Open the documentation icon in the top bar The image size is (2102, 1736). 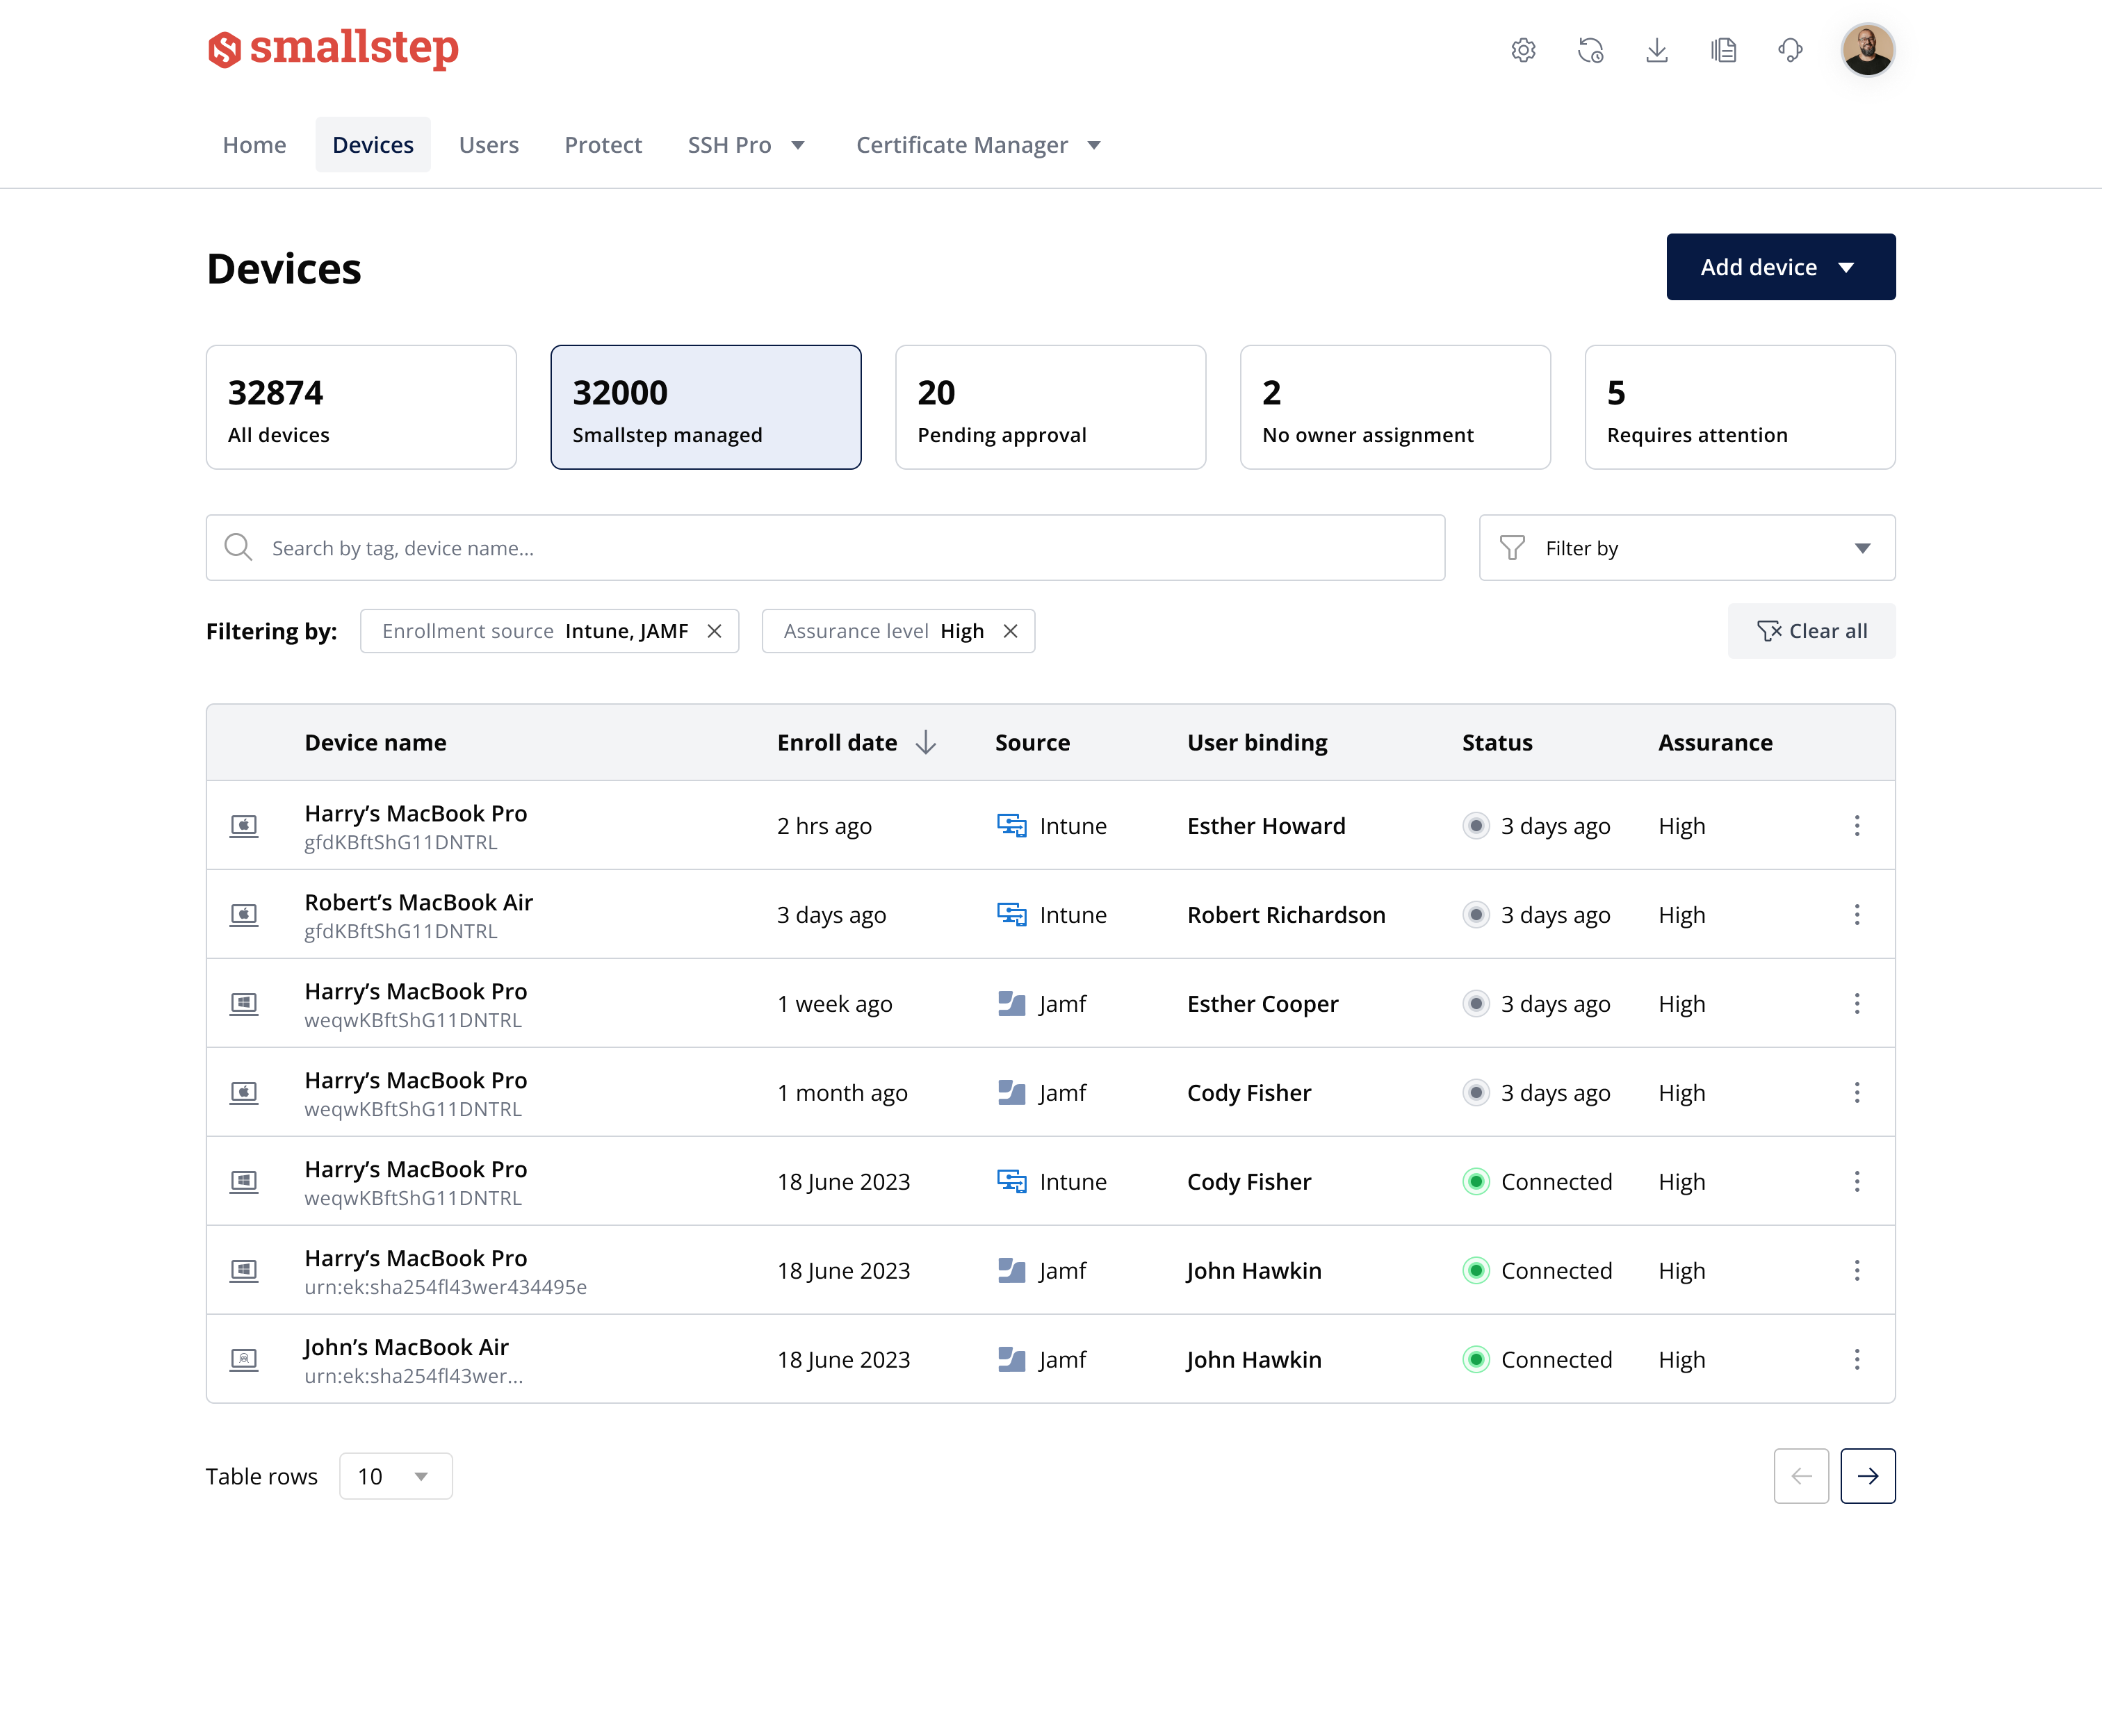tap(1723, 50)
